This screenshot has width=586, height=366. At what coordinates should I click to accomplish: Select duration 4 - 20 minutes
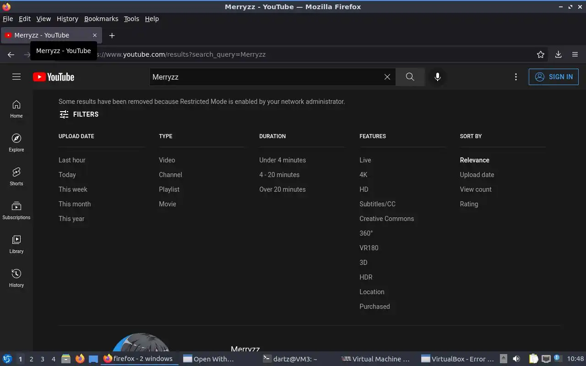pyautogui.click(x=279, y=175)
